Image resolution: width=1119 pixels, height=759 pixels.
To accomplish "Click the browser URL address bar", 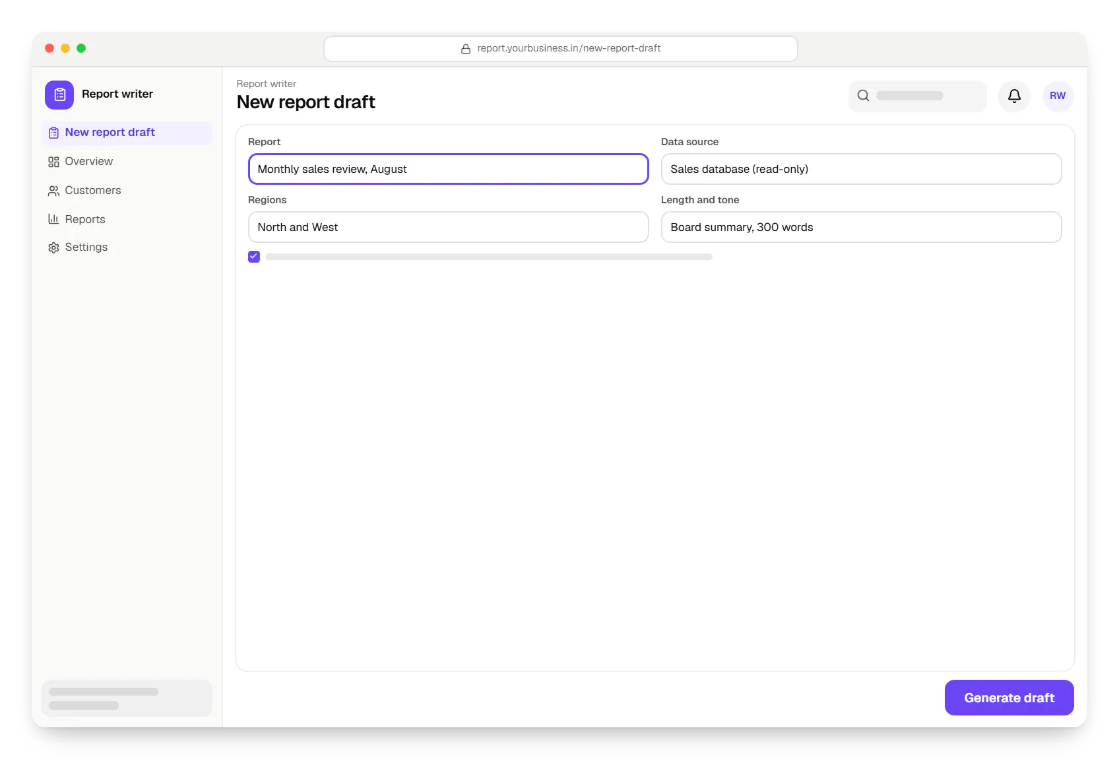I will (561, 49).
